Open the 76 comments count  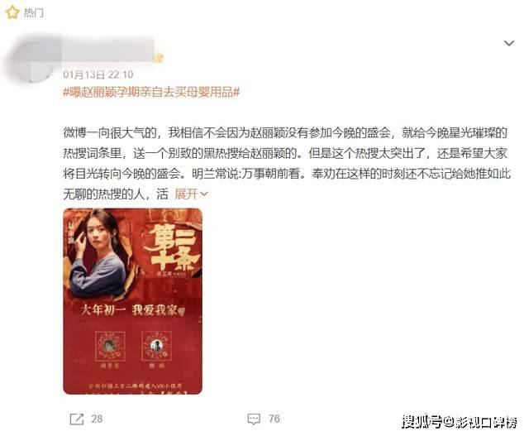point(274,419)
